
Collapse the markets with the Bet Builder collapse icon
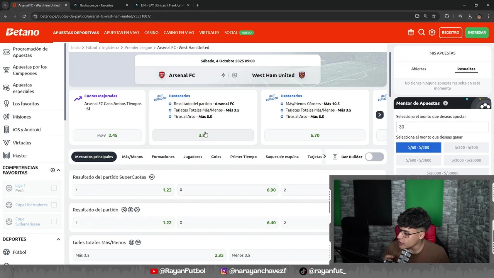coord(335,157)
